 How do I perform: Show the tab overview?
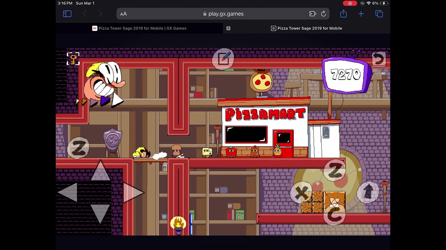[379, 14]
